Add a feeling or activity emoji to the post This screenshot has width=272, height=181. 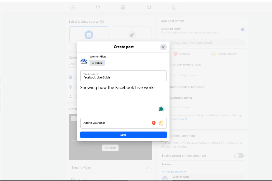pyautogui.click(x=161, y=123)
